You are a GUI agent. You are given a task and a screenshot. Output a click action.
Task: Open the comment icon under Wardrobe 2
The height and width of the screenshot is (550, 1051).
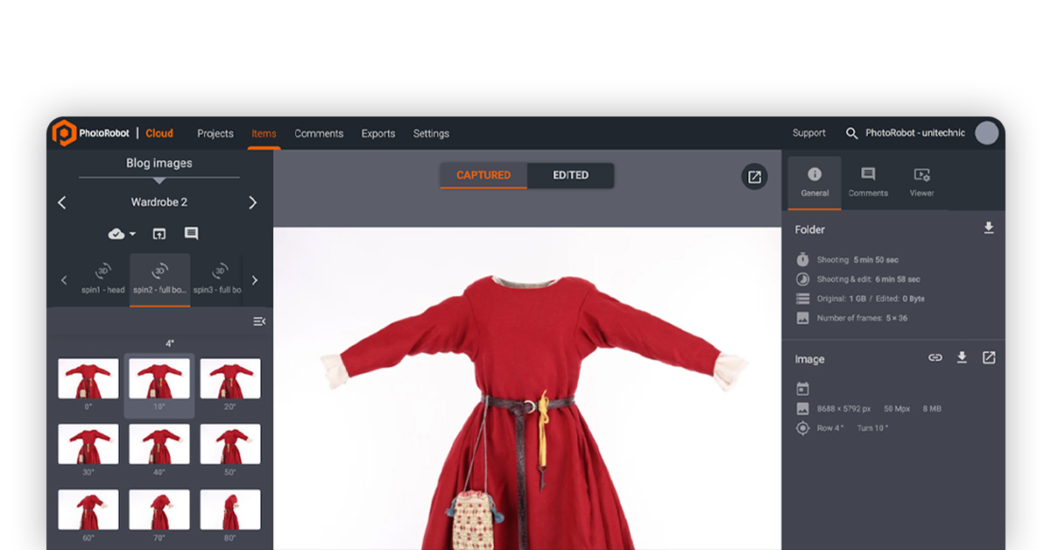(x=191, y=234)
